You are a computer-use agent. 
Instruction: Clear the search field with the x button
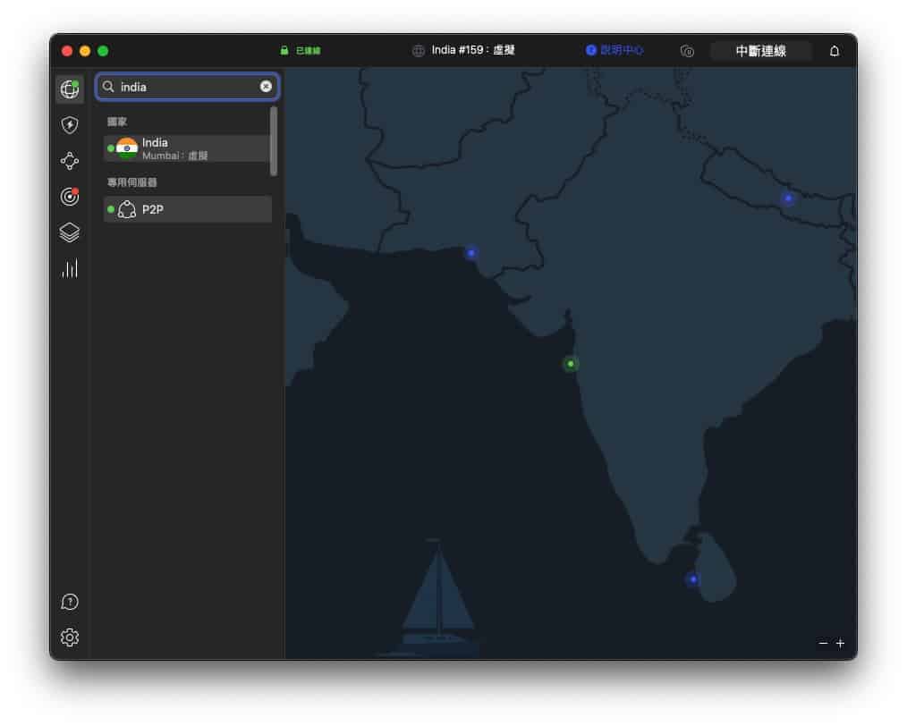pos(266,86)
